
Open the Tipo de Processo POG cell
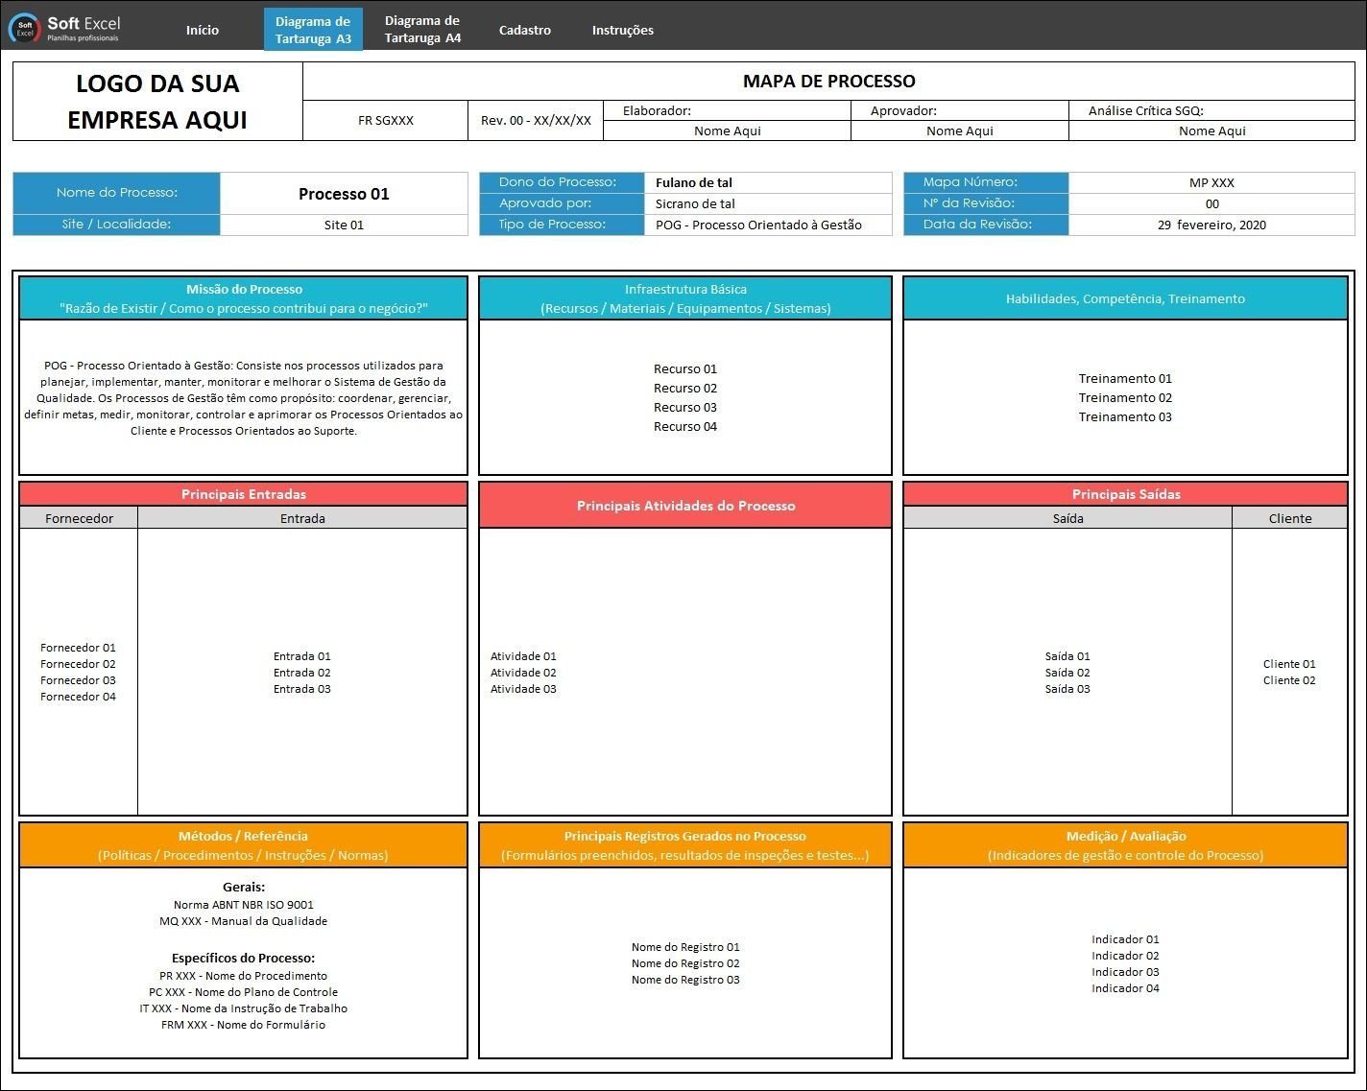pos(768,225)
